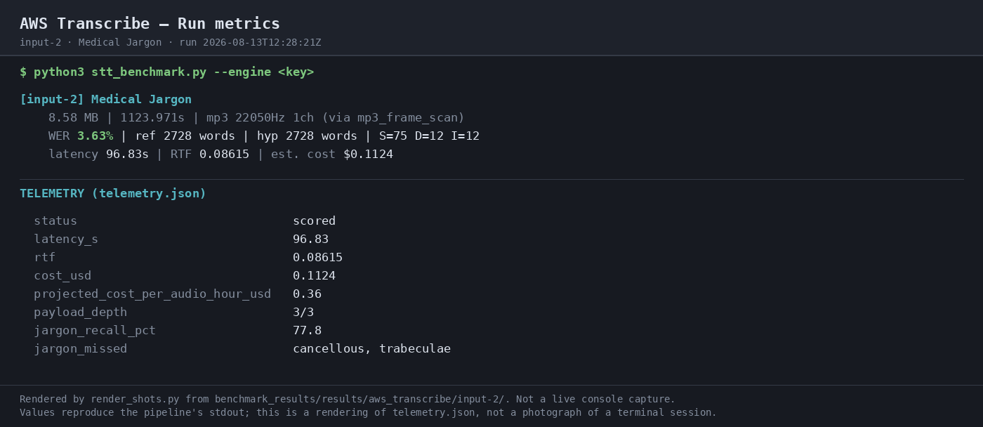Click the telemetry value '0.1124' beside cost_usd
The width and height of the screenshot is (983, 427).
[314, 276]
